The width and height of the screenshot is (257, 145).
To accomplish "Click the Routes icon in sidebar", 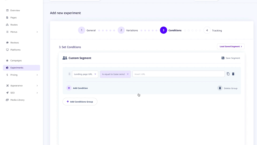I will coord(7,25).
